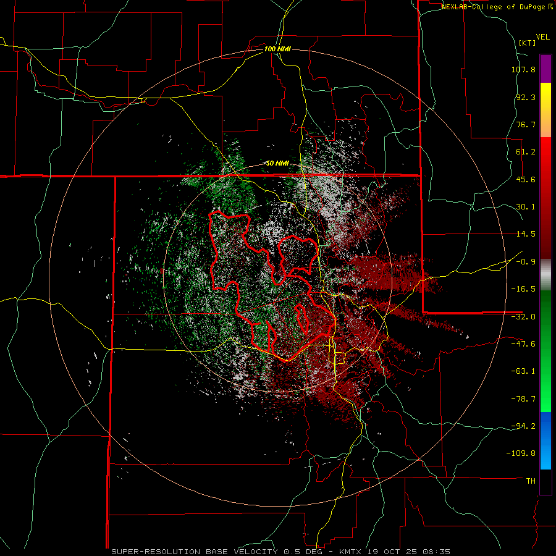Viewport: 556px width, 556px height.
Task: Click the 30.1 legend value
Action: click(526, 207)
